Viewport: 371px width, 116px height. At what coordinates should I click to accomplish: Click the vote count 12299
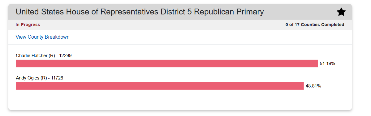coord(65,56)
